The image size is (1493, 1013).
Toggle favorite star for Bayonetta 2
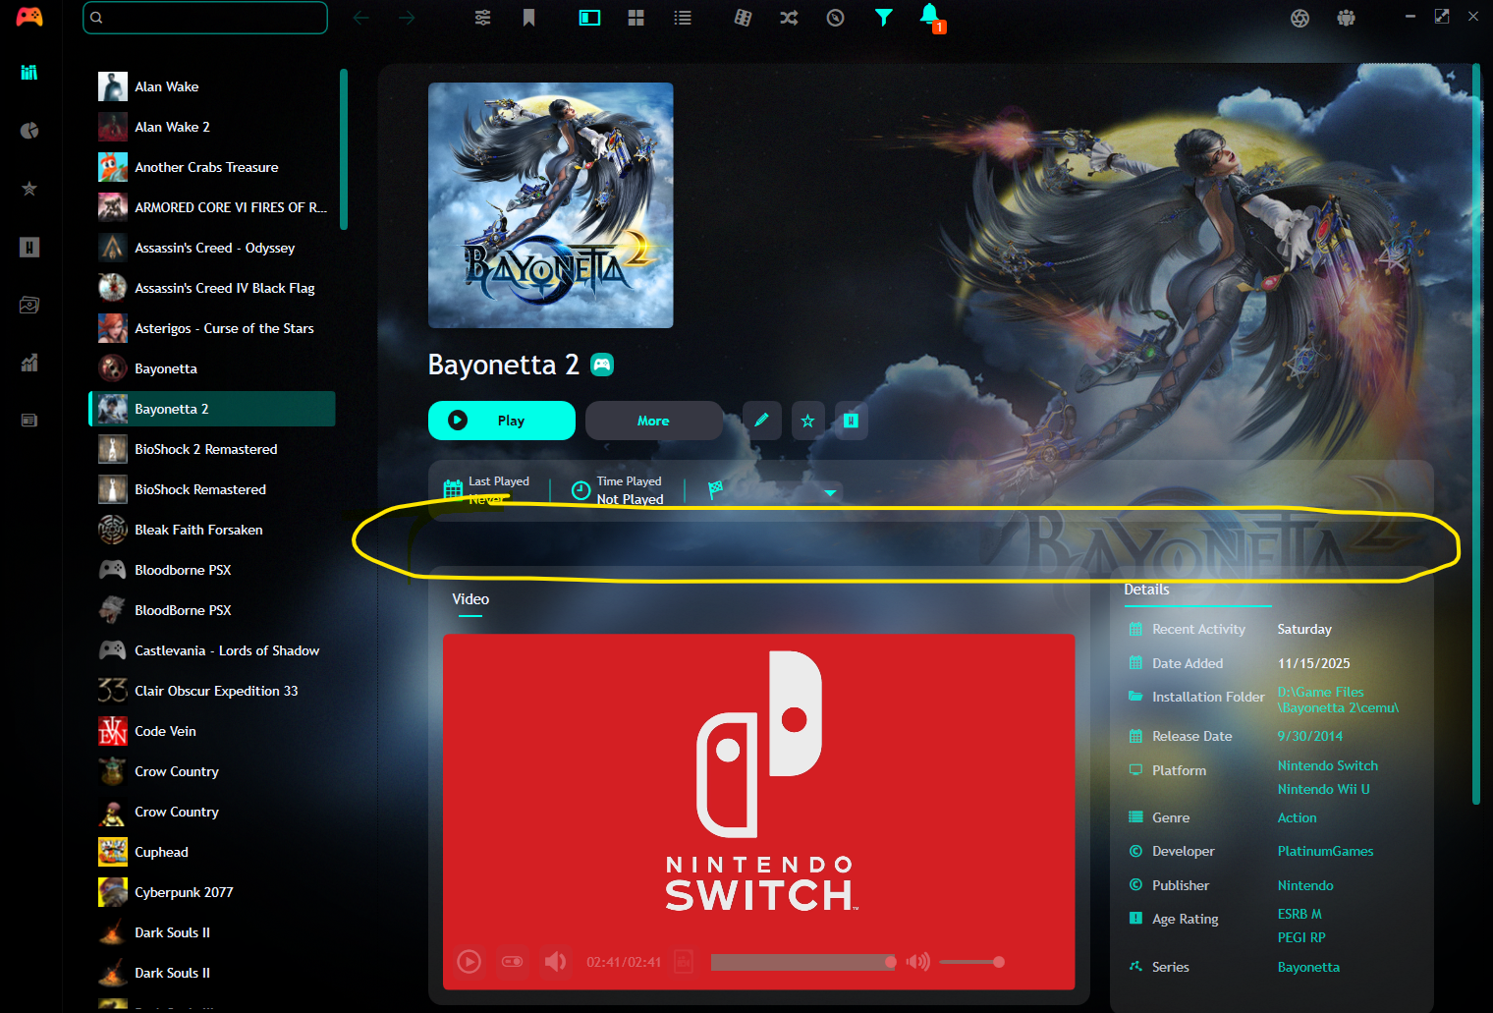(x=807, y=421)
